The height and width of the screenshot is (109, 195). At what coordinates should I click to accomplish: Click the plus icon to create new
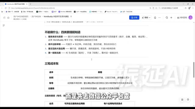pyautogui.click(x=171, y=18)
